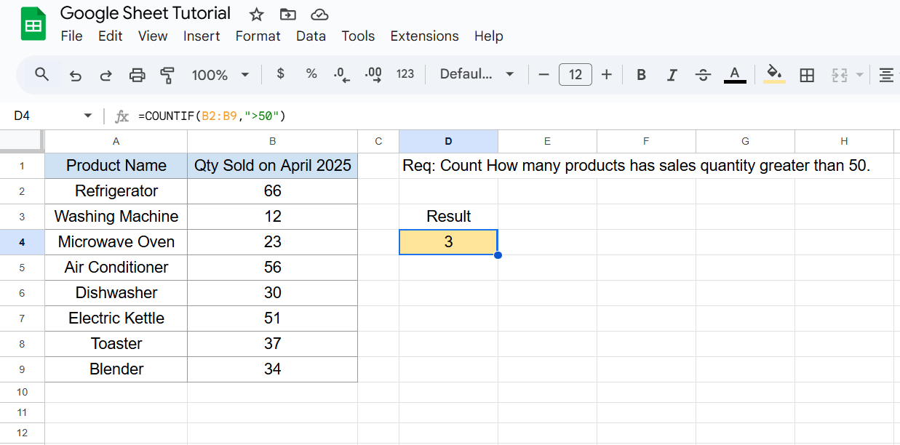Viewport: 900px width, 445px height.
Task: Open the fill color bucket
Action: click(774, 74)
